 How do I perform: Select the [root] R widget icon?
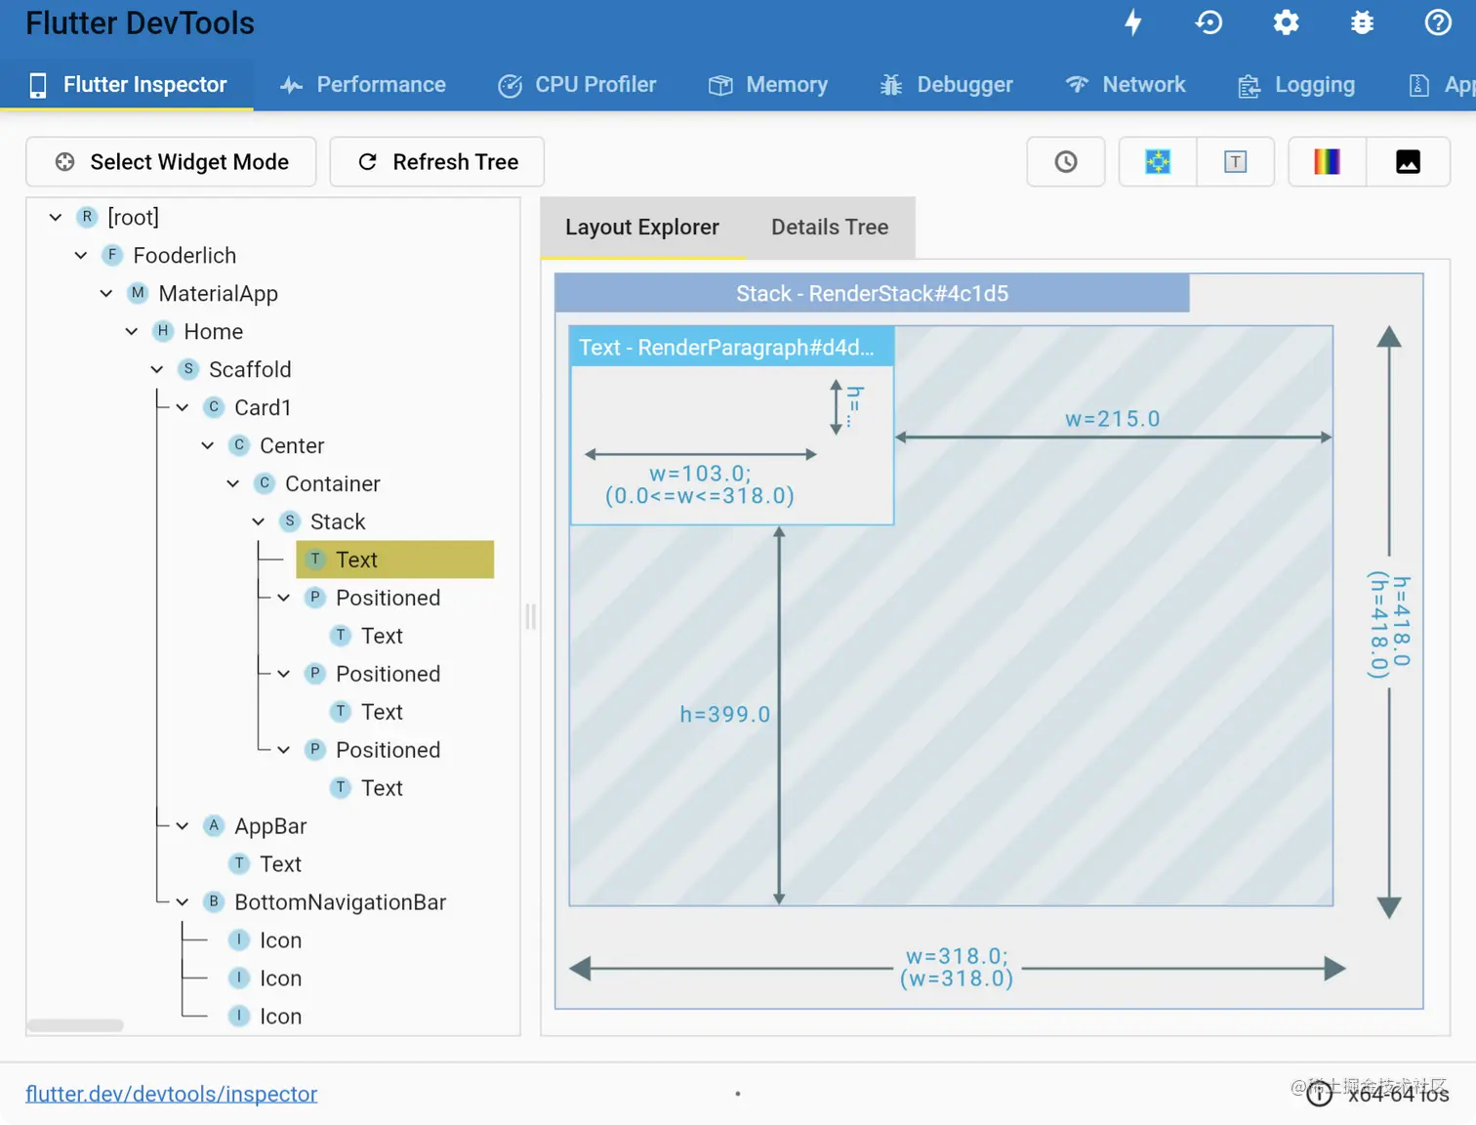pyautogui.click(x=87, y=217)
